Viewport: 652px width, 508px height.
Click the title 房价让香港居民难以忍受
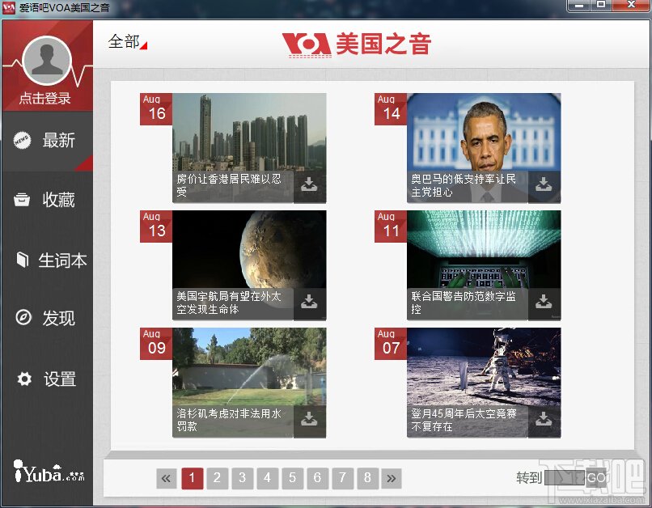point(229,185)
